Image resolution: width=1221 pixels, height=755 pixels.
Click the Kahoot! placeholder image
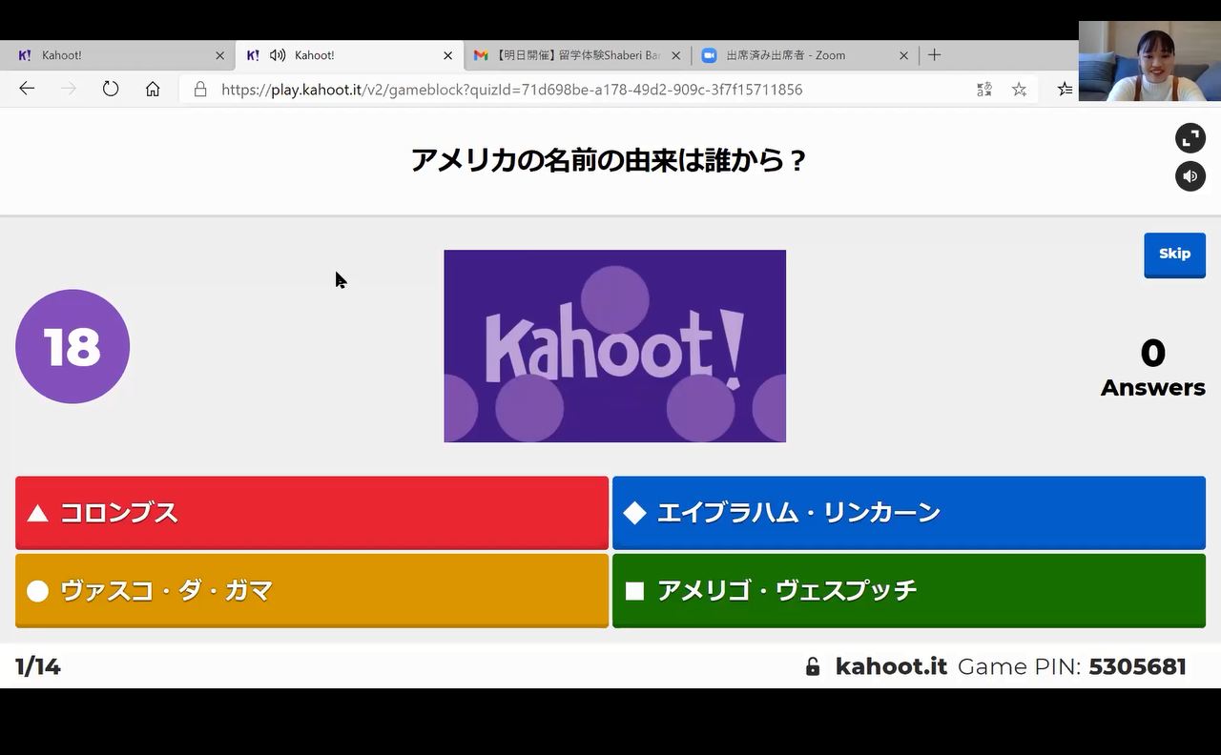[614, 346]
